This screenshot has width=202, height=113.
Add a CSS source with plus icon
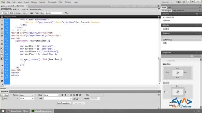[197, 14]
